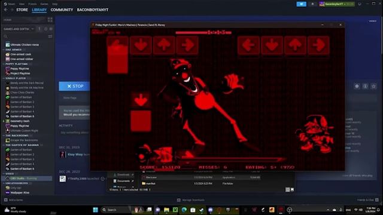Click the sort order icon beside the filter dropdown

(x=39, y=29)
